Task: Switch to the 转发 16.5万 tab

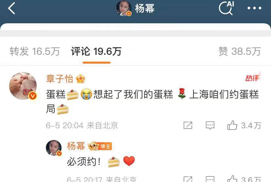Action: click(35, 51)
